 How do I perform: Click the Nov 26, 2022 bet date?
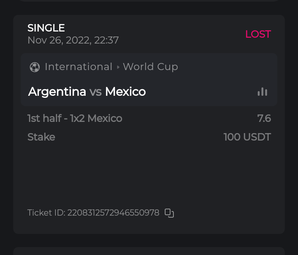click(73, 40)
